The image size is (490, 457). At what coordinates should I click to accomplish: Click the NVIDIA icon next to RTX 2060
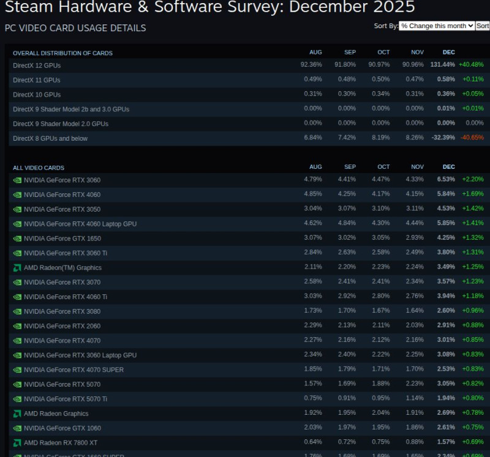[x=17, y=326]
